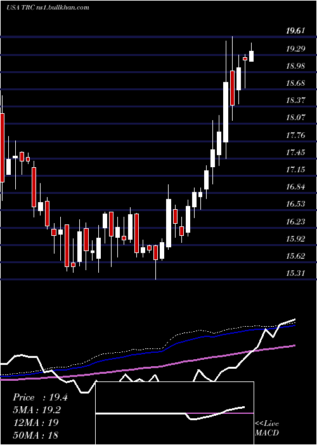Image resolution: width=317 pixels, height=445 pixels.
Task: Select the 16.84 price axis label
Action: [295, 187]
